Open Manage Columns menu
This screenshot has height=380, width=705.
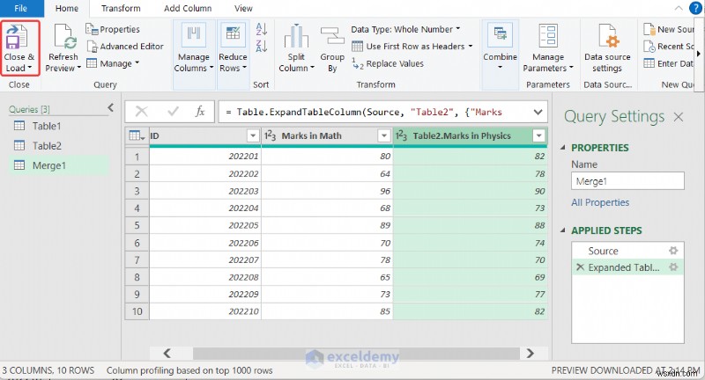pos(194,48)
